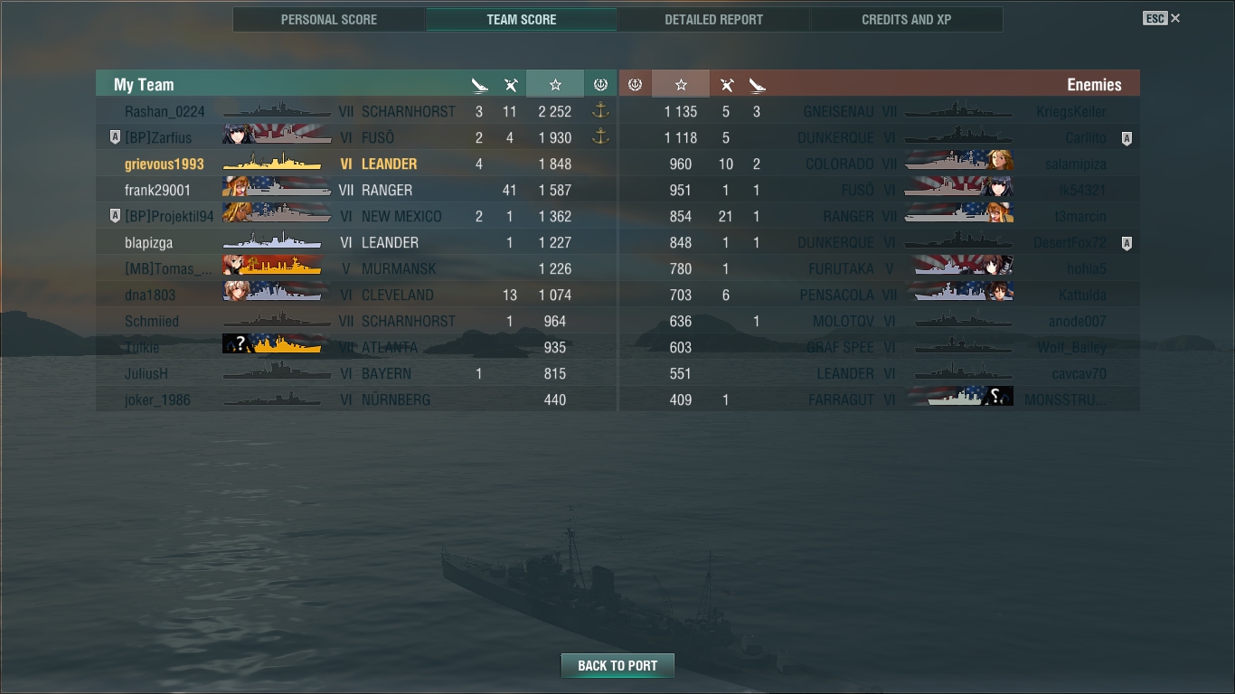The width and height of the screenshot is (1235, 694).
Task: Select enemy player KriegsKeiler's row
Action: tap(879, 111)
